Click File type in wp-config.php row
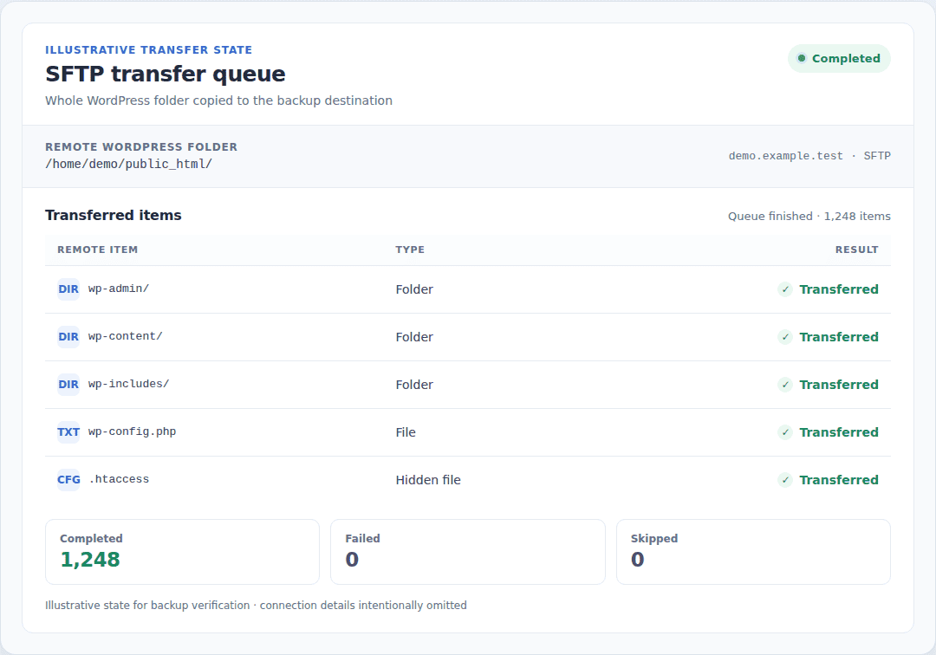Image resolution: width=936 pixels, height=655 pixels. (x=406, y=432)
